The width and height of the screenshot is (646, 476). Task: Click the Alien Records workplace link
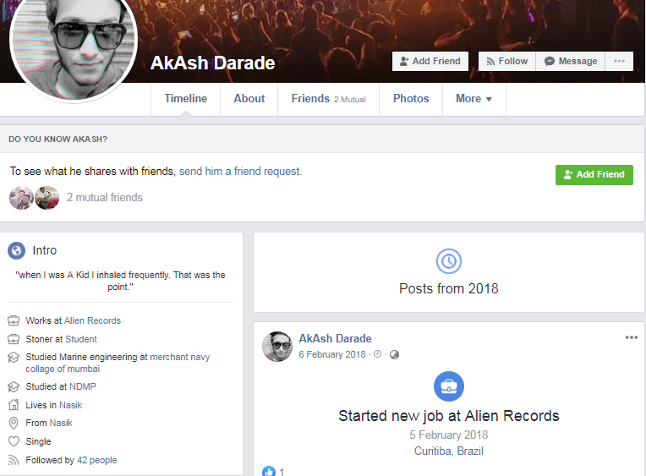92,320
